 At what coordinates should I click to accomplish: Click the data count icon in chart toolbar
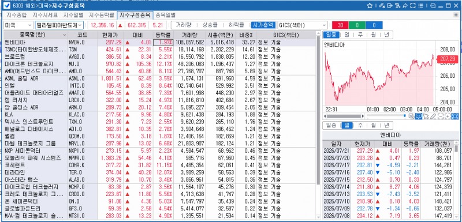tap(411, 116)
